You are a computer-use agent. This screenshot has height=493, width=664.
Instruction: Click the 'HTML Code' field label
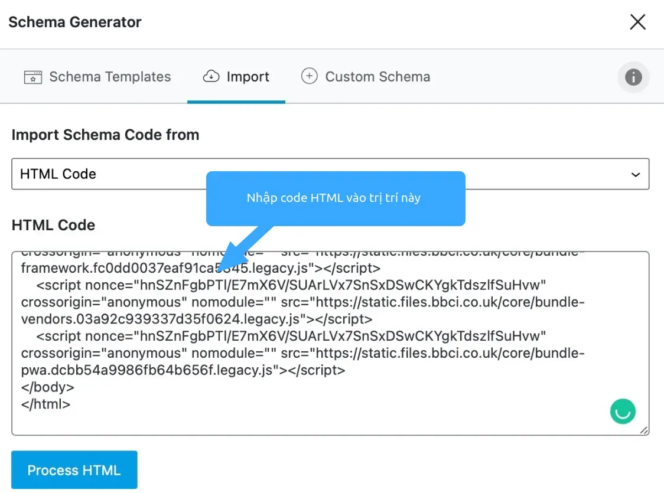[x=53, y=225]
